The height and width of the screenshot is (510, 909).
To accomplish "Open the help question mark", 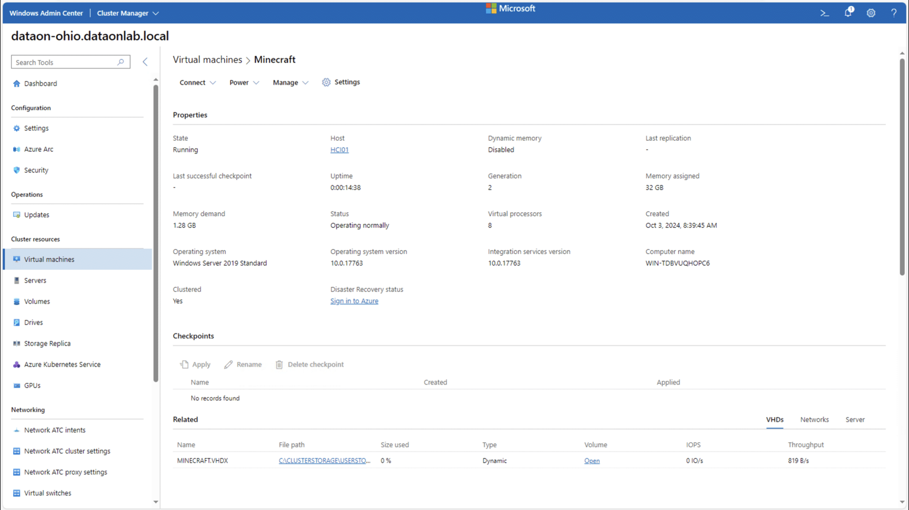I will coord(894,13).
